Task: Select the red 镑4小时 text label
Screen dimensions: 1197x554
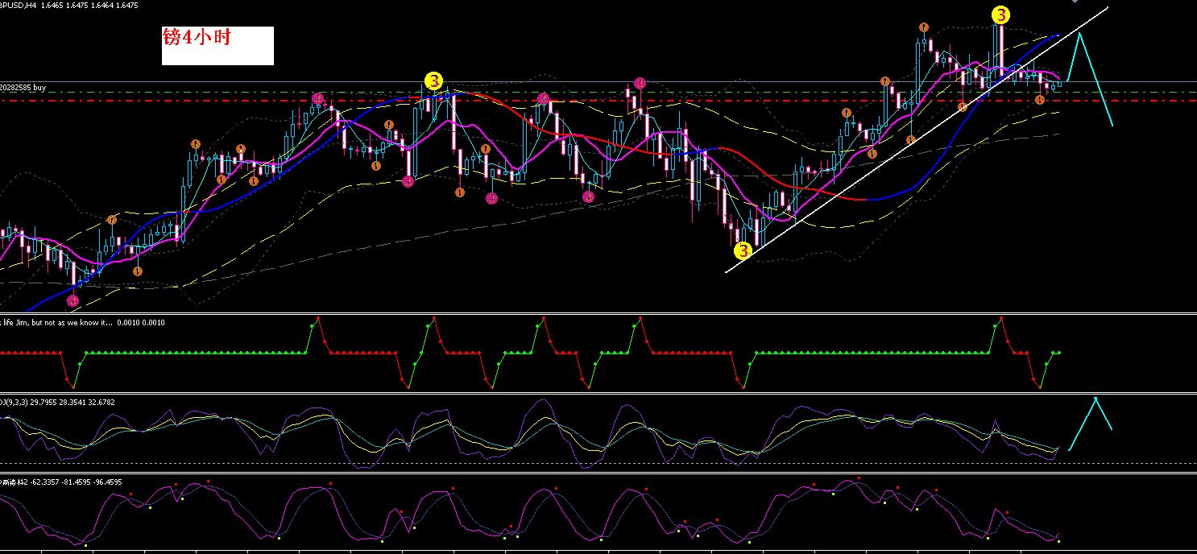Action: tap(197, 36)
